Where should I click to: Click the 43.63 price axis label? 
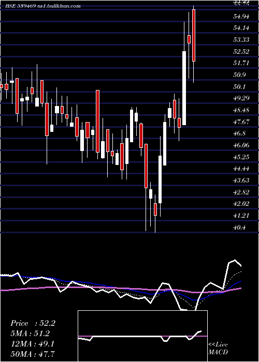tap(241, 180)
